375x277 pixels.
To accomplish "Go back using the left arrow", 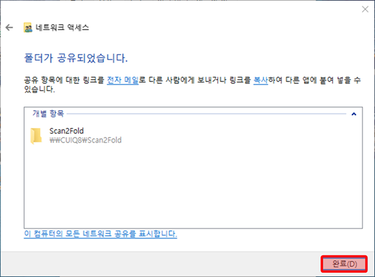I will tap(10, 27).
